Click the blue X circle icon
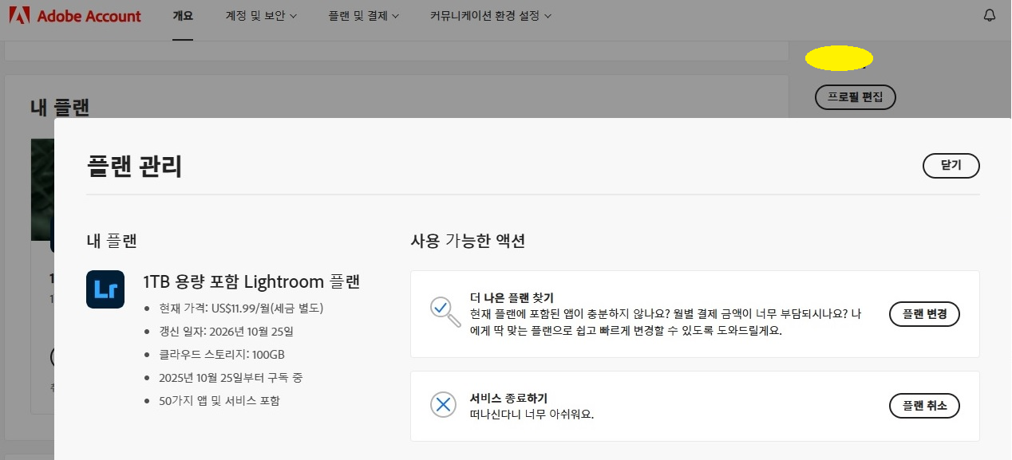Viewport: 1012px width, 460px height. [x=443, y=405]
